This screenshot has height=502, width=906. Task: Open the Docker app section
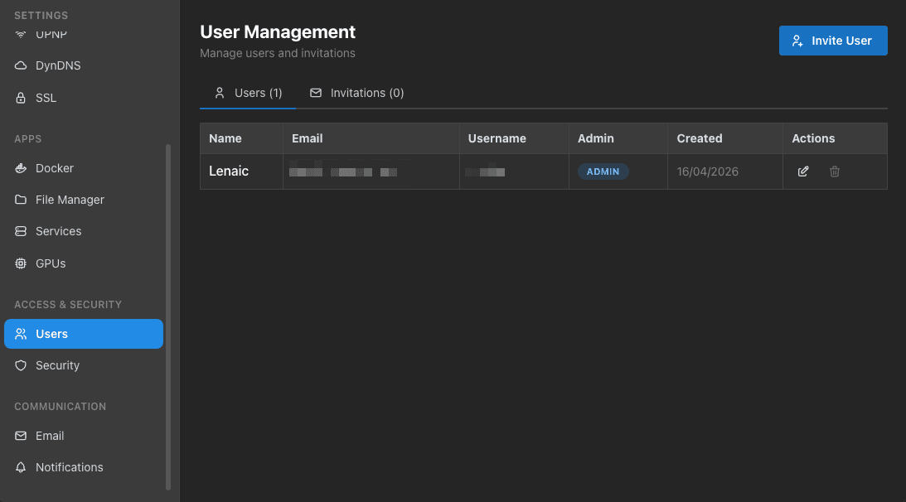83,168
